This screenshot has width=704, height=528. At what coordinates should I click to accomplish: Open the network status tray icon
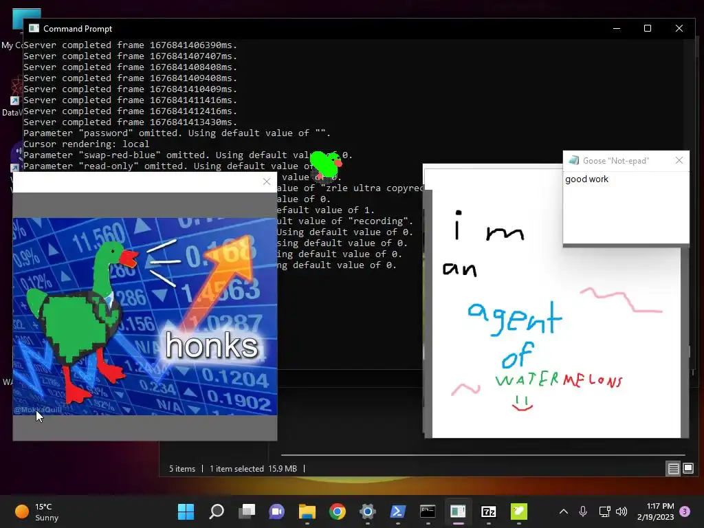pos(604,511)
